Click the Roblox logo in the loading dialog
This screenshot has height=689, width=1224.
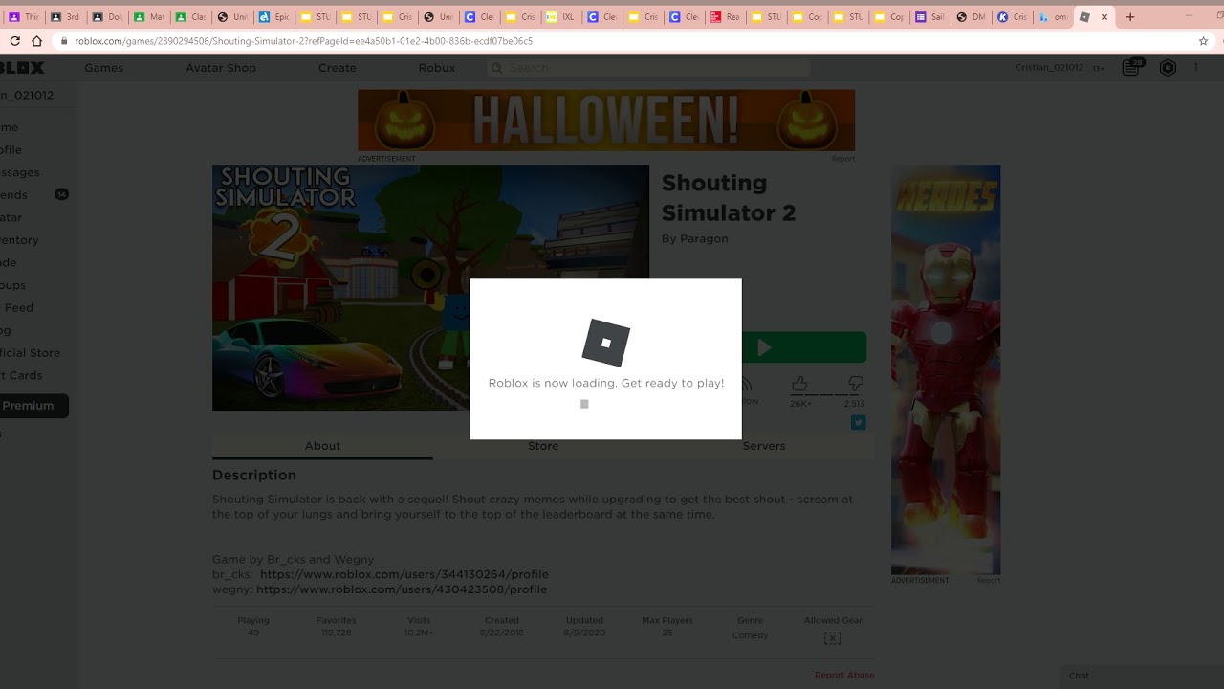coord(606,342)
